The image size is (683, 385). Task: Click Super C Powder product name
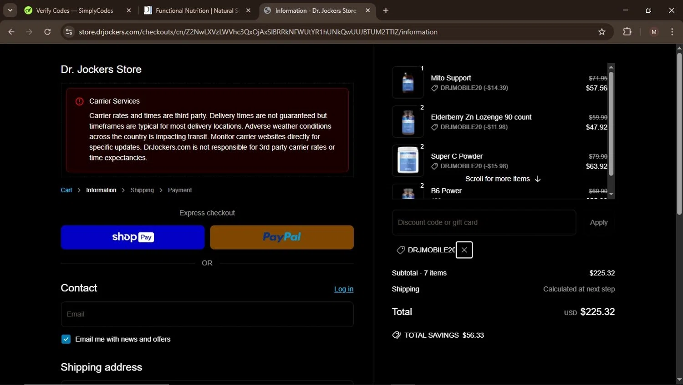click(x=457, y=156)
